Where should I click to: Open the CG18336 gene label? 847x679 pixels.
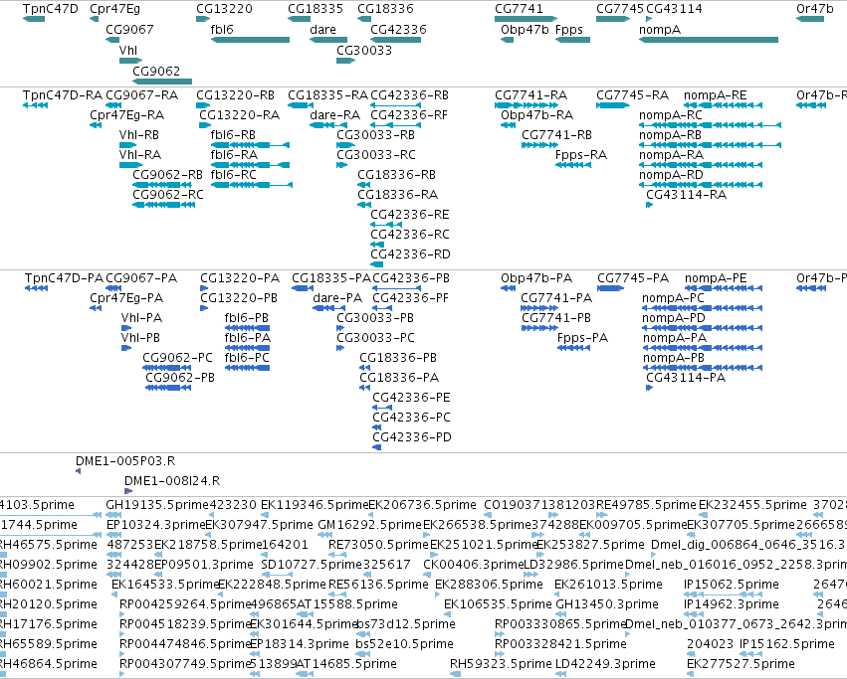(x=386, y=9)
